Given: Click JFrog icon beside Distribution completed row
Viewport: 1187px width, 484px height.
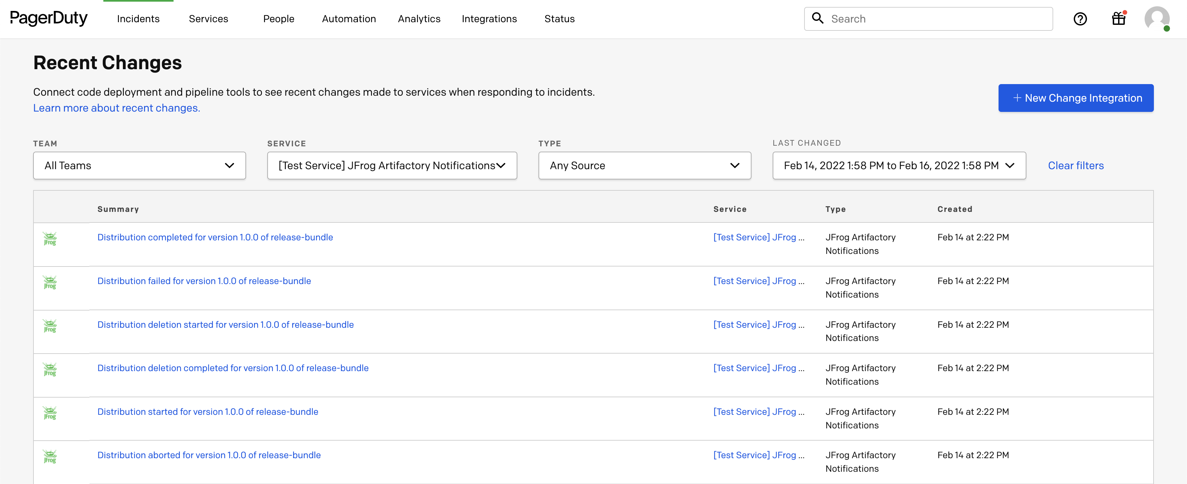Looking at the screenshot, I should 50,239.
